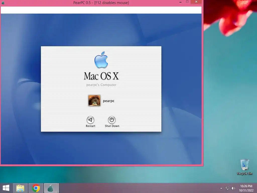Maximize the PearPC 0.5 window
The width and height of the screenshot is (257, 193).
pos(187,2)
